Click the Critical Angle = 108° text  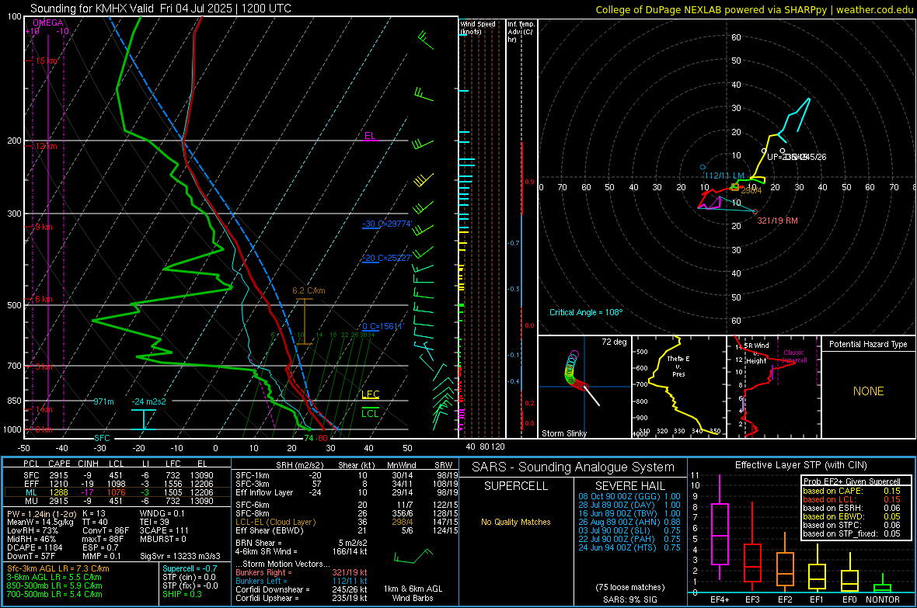tap(586, 312)
